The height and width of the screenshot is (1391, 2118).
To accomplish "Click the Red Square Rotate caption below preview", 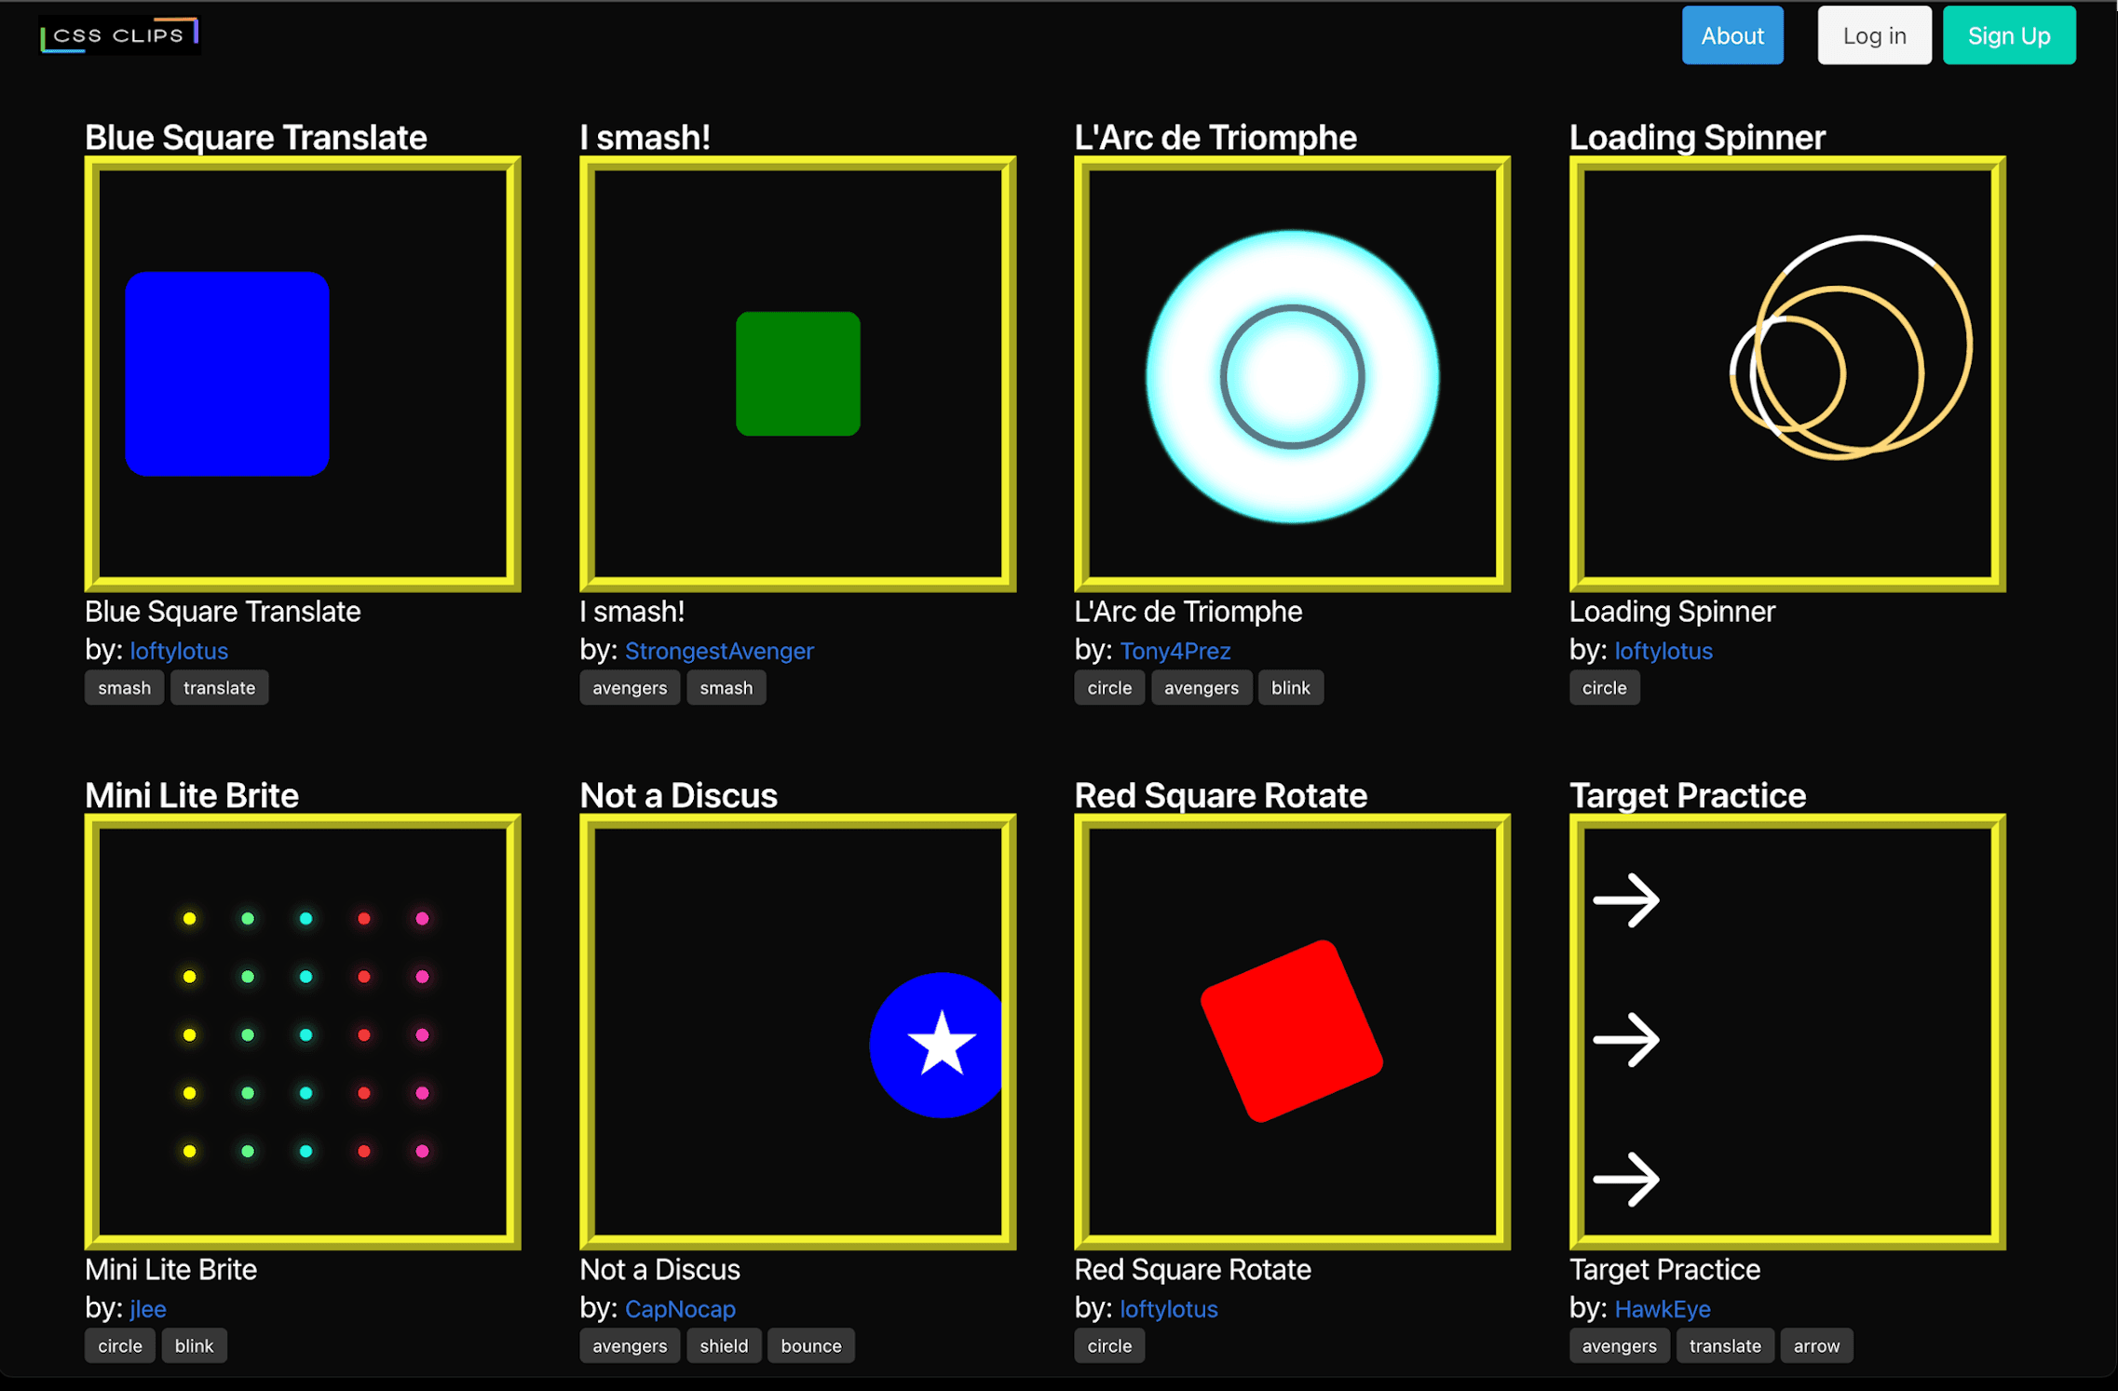I will point(1192,1270).
